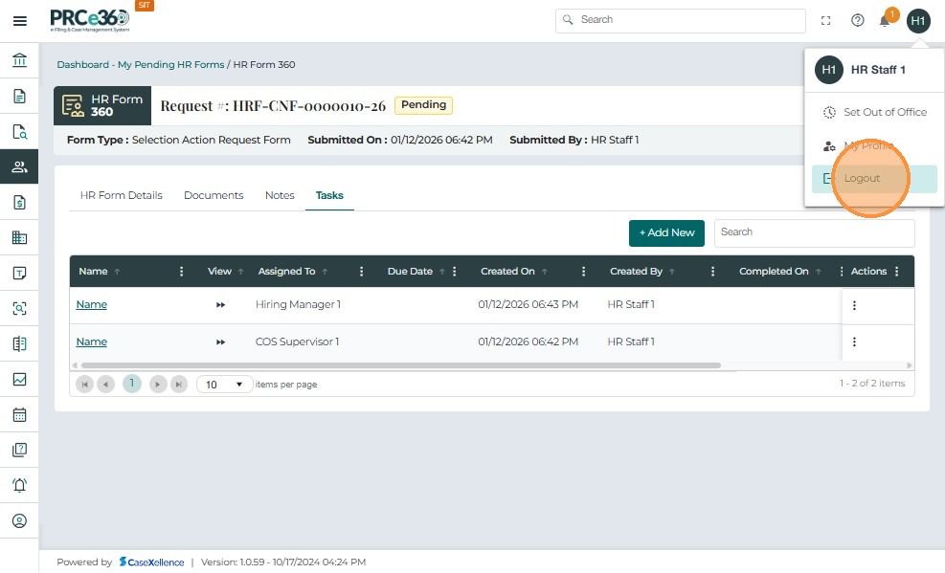Open the book sidebar icon
The width and height of the screenshot is (945, 573).
(19, 343)
